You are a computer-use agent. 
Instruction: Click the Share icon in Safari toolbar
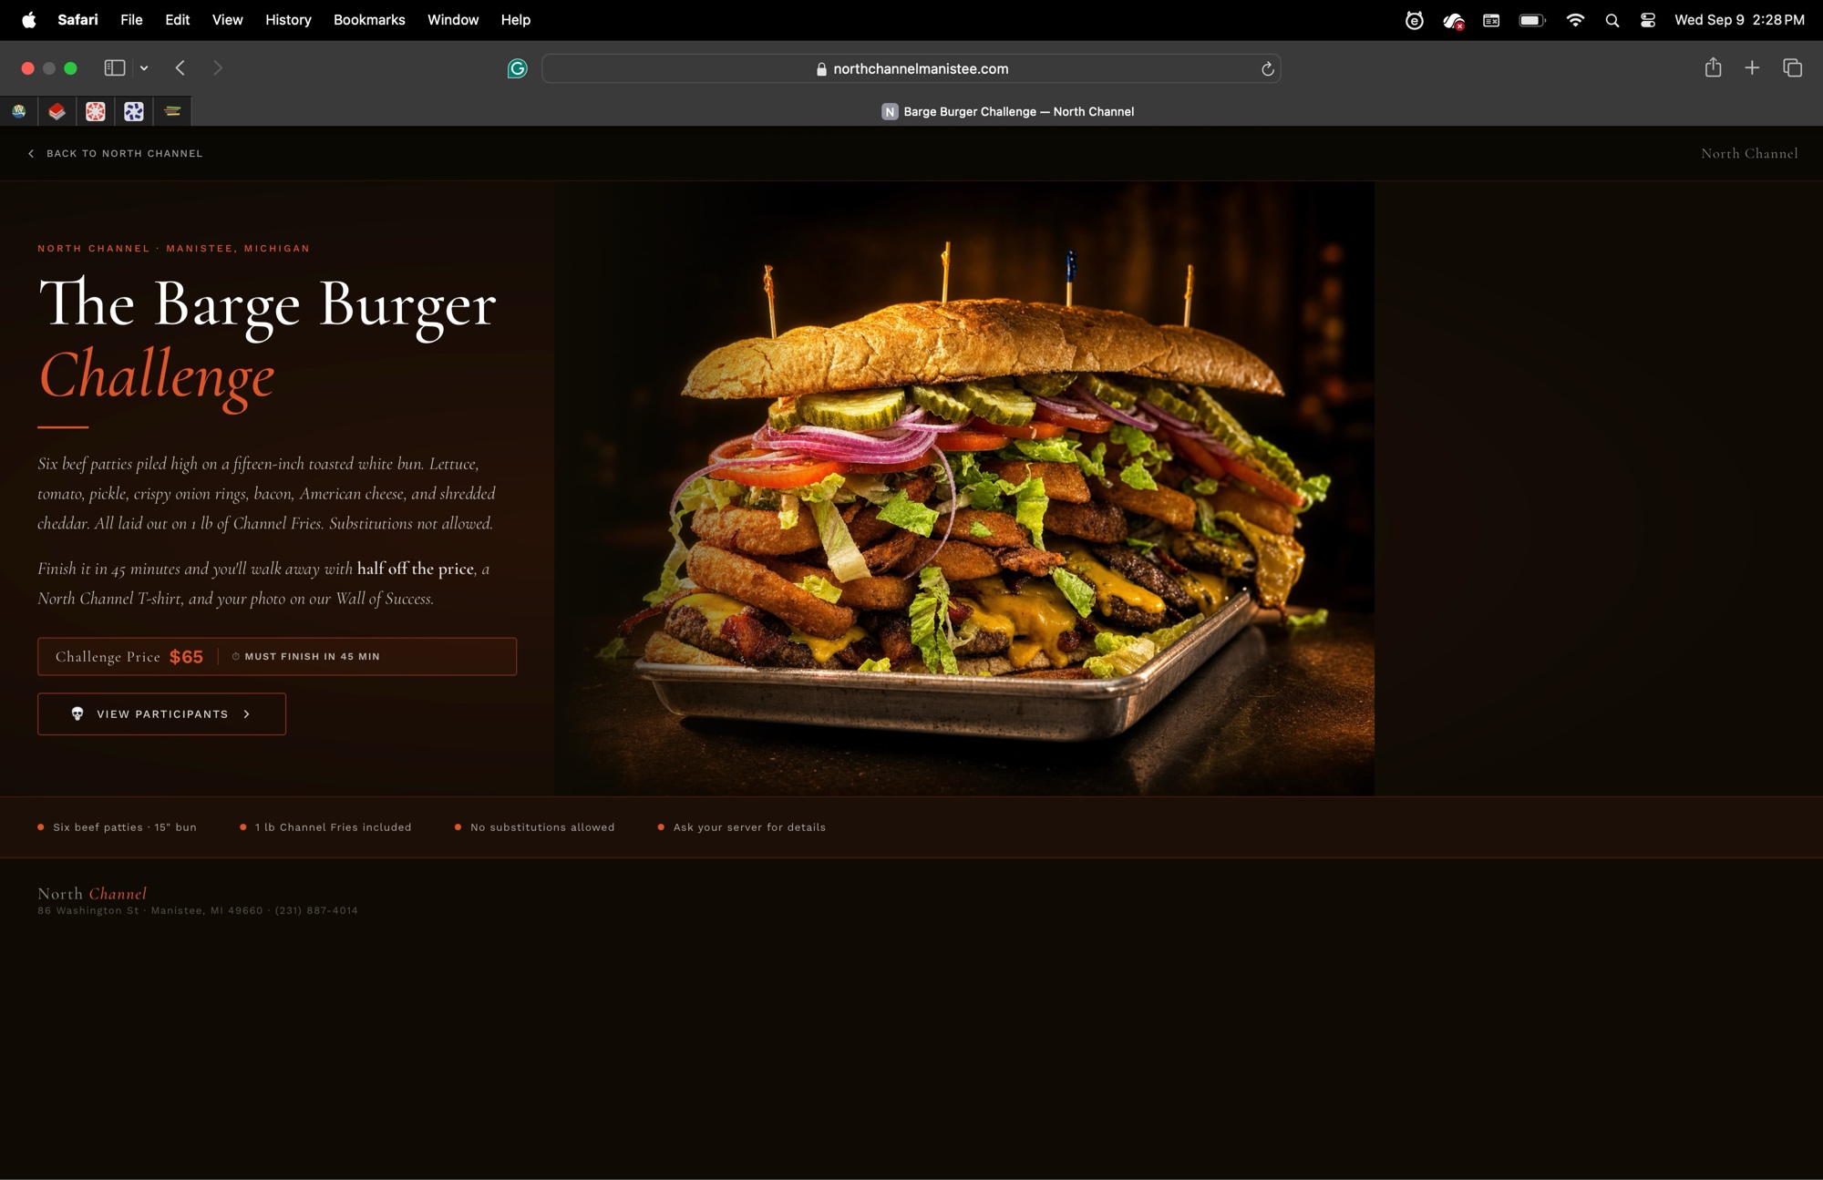tap(1713, 67)
